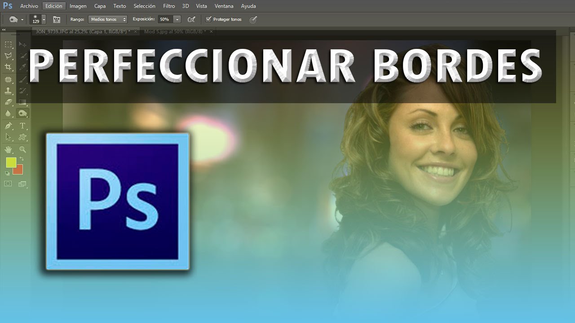
Task: Change the screen mode
Action: pos(22,183)
